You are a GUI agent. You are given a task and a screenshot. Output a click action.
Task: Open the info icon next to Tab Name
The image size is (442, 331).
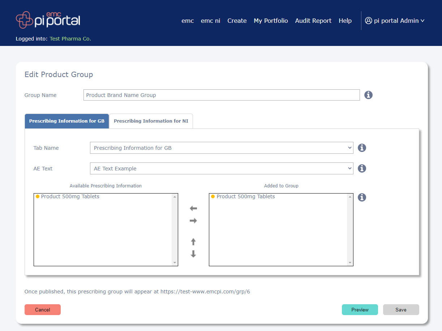tap(362, 148)
